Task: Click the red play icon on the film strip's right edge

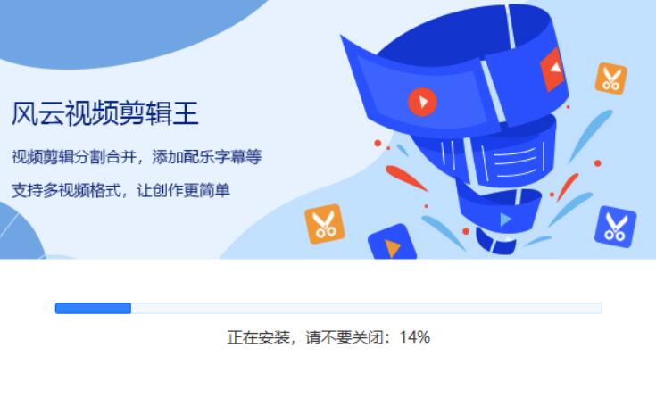Action: click(552, 69)
